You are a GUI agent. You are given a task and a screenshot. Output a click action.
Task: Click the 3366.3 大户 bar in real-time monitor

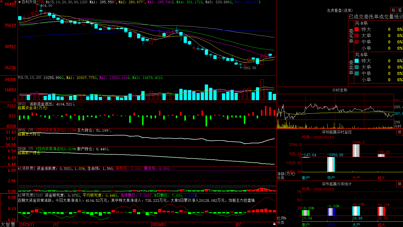356,151
